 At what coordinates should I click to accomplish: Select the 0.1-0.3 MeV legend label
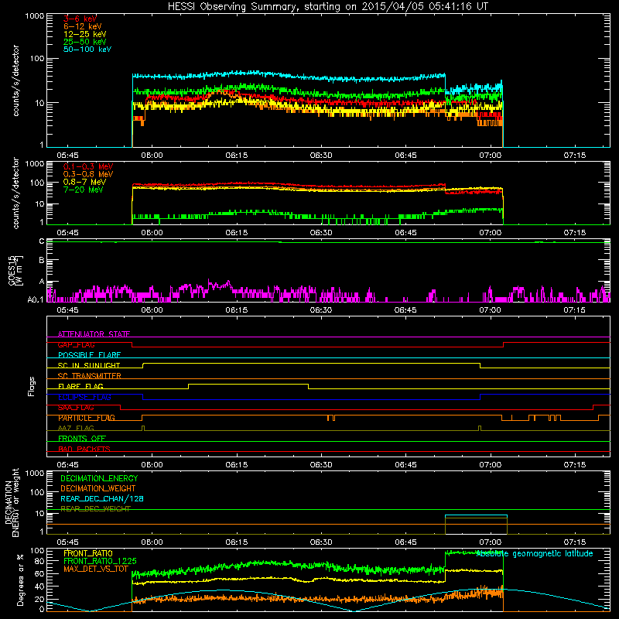88,166
